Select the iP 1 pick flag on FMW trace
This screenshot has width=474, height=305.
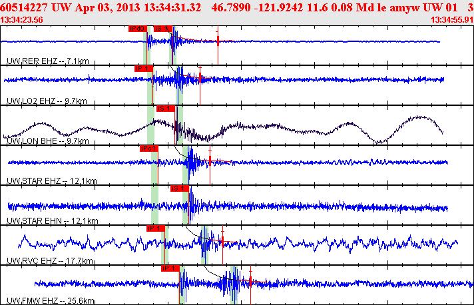pos(170,268)
